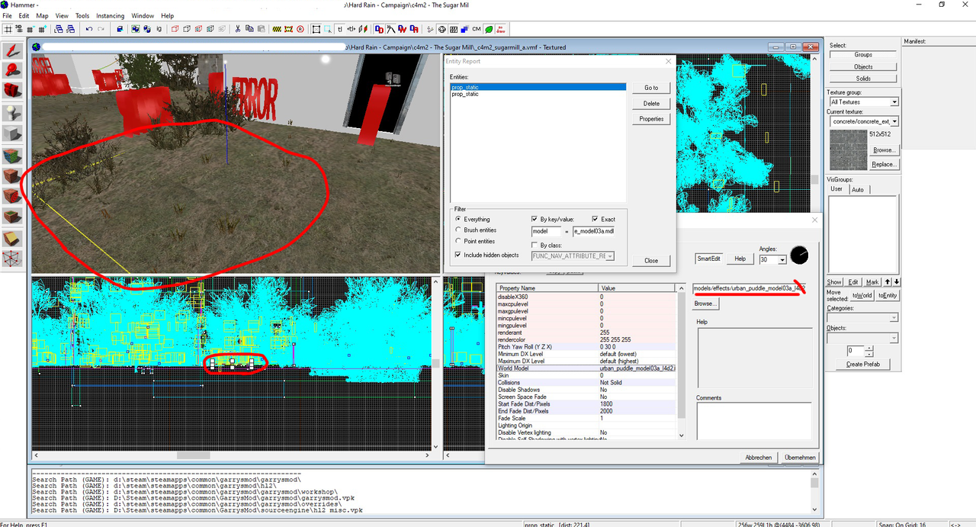This screenshot has height=527, width=976.
Task: Switch to the Auto VisGroups tab
Action: [858, 189]
